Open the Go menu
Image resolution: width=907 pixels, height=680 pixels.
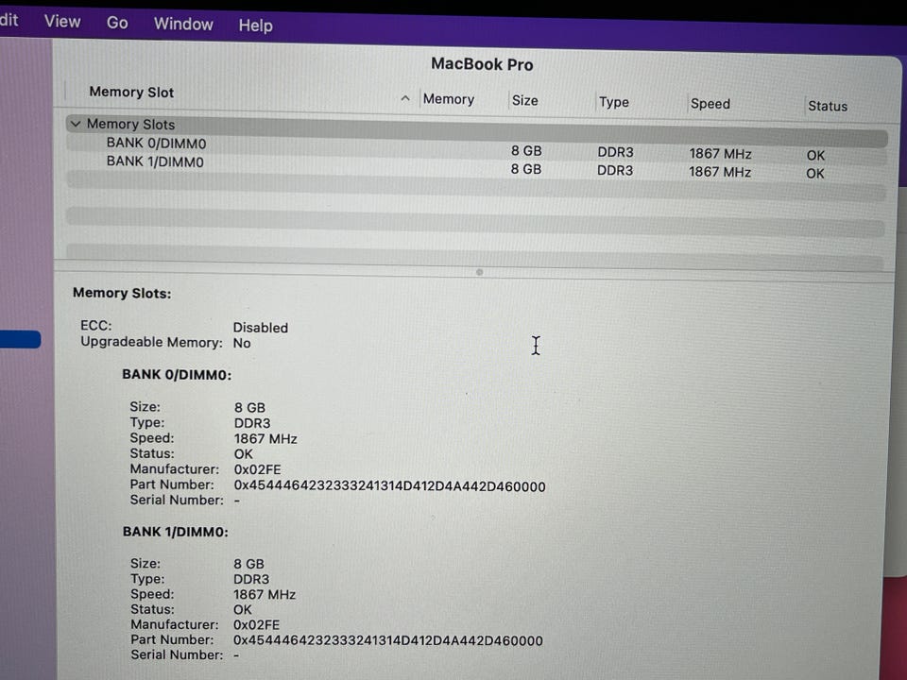click(x=117, y=23)
